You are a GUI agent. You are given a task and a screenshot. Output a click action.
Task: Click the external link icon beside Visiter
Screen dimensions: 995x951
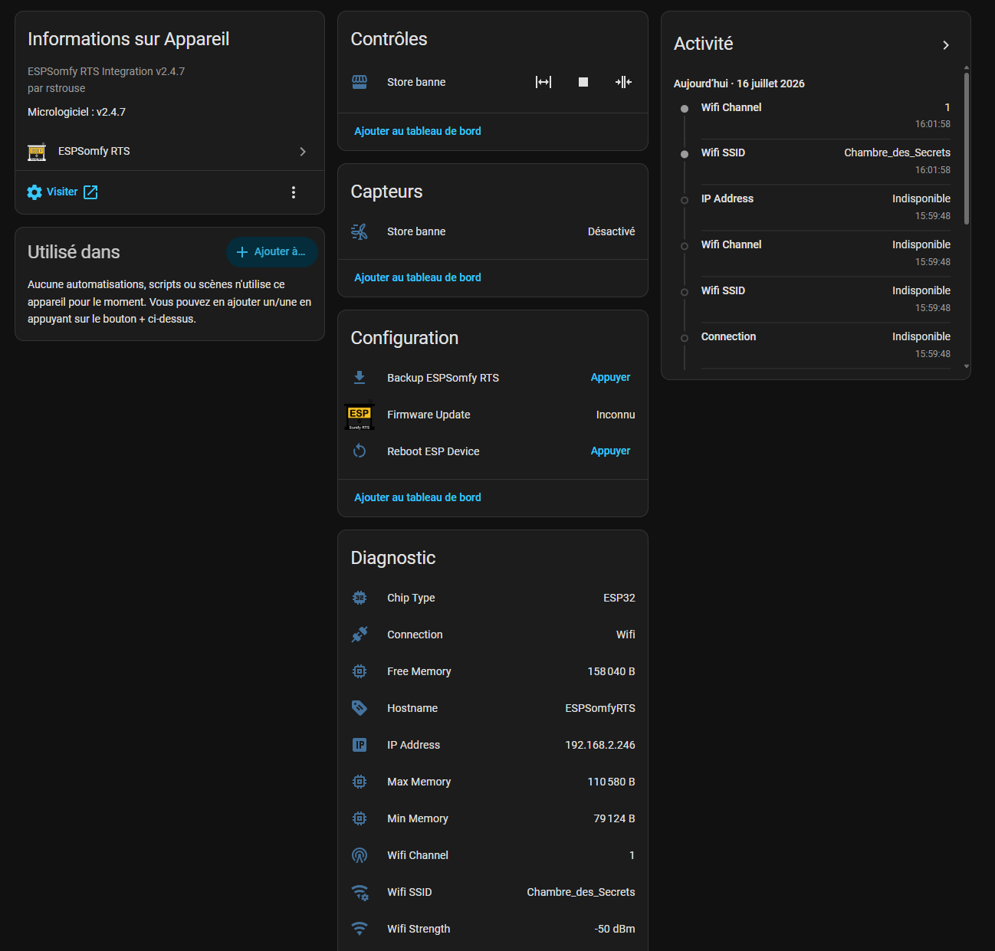coord(90,192)
